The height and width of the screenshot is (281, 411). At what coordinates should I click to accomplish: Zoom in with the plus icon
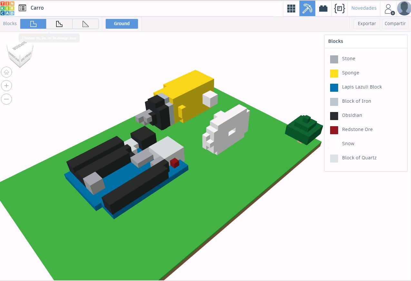pyautogui.click(x=6, y=86)
